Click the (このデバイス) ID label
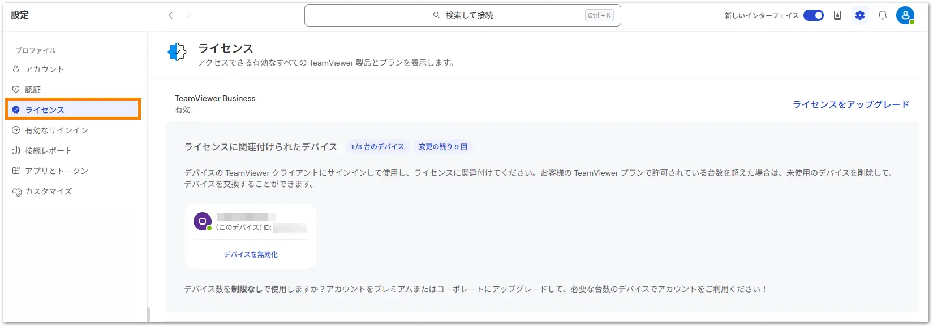The width and height of the screenshot is (933, 327). click(x=244, y=228)
